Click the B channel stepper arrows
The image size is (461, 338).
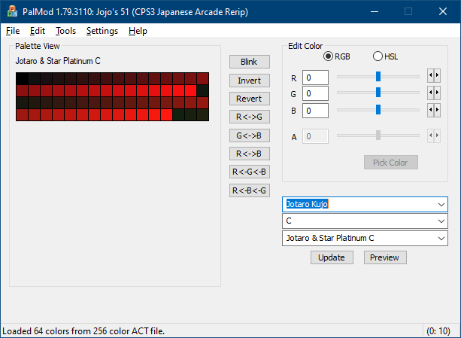coord(433,110)
